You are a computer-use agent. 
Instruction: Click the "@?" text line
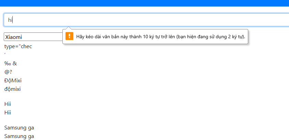pos(9,72)
